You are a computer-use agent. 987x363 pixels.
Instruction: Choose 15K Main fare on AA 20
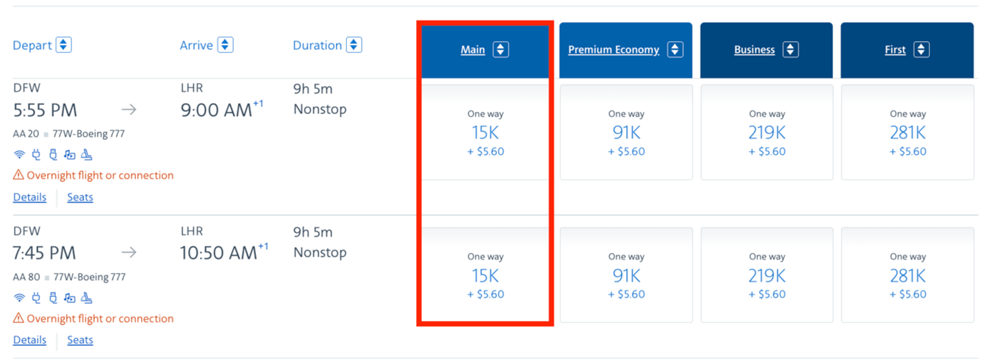click(486, 132)
